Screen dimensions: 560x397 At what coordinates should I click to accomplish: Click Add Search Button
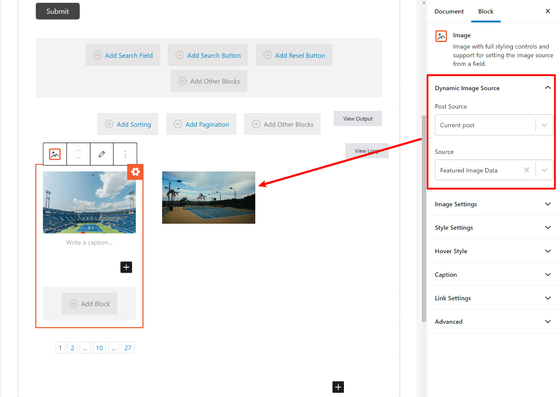coord(208,55)
